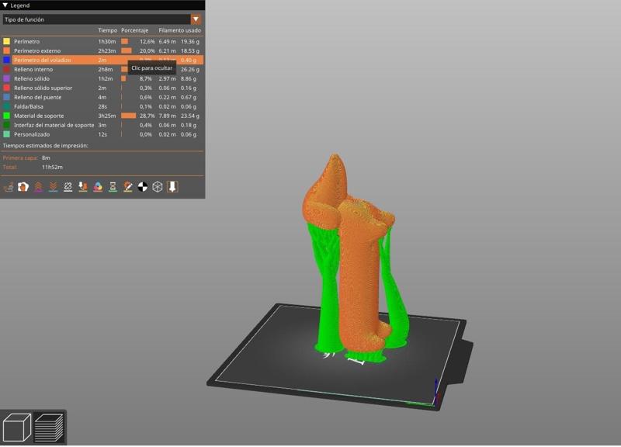Image resolution: width=621 pixels, height=447 pixels.
Task: Toggle wipe moves visibility icon
Action: (x=23, y=186)
